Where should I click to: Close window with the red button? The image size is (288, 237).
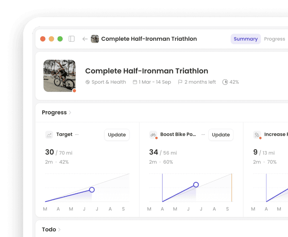pos(43,39)
